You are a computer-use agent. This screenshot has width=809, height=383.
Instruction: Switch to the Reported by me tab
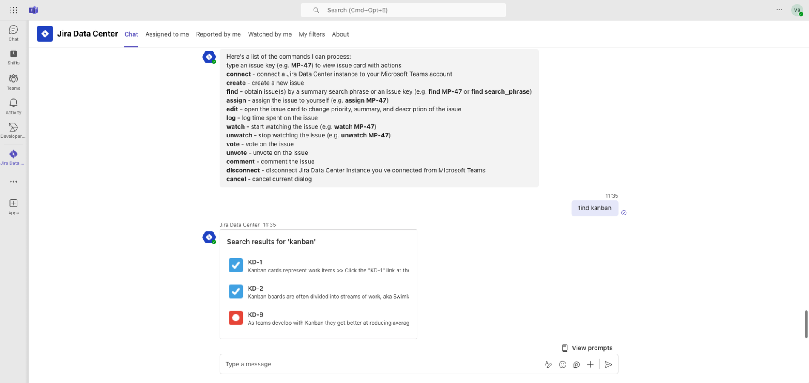[x=218, y=34]
